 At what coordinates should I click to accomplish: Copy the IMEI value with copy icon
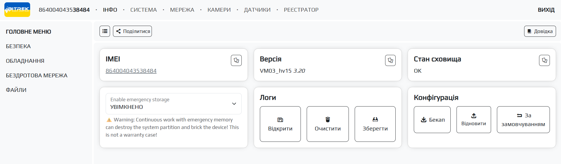[236, 60]
